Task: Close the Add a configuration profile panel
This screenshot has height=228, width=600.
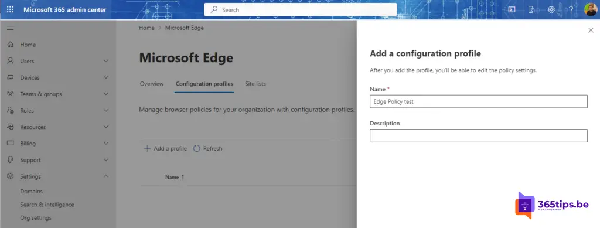Action: 591,30
